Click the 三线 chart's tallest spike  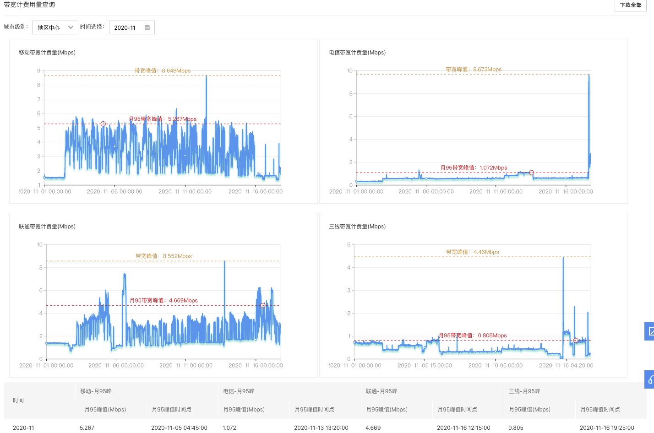tap(563, 259)
